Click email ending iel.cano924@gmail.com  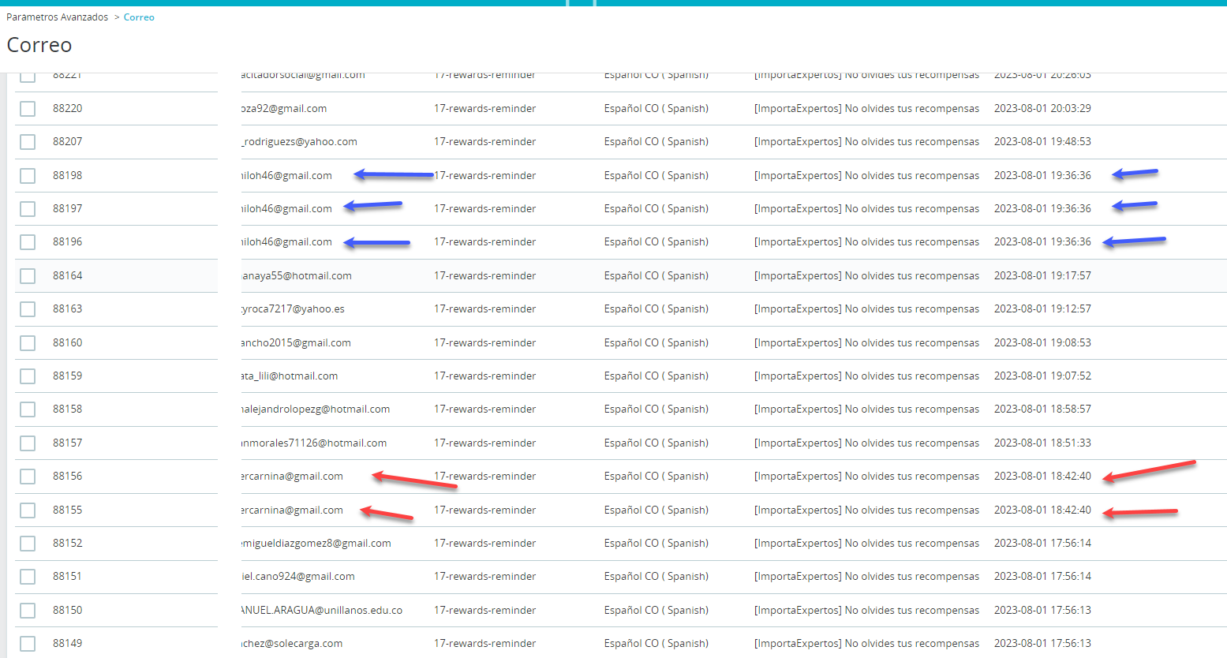[x=298, y=576]
